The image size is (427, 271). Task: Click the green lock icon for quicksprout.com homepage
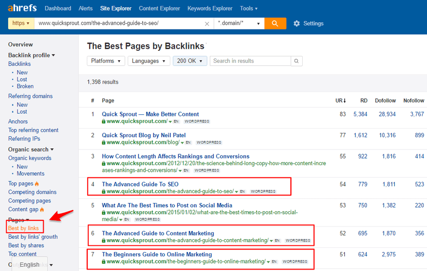[x=104, y=121]
